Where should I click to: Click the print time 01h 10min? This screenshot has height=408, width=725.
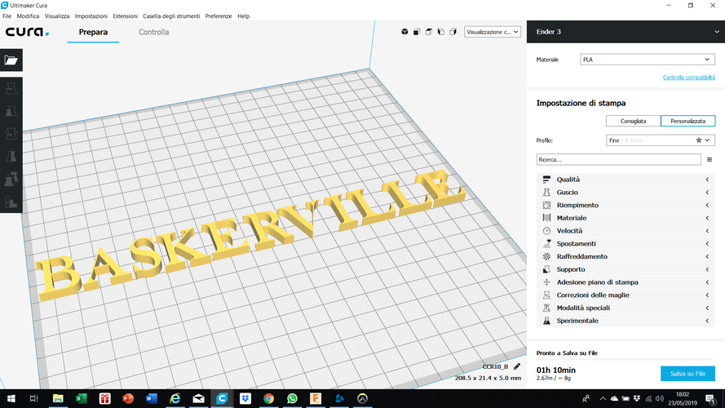pyautogui.click(x=555, y=370)
